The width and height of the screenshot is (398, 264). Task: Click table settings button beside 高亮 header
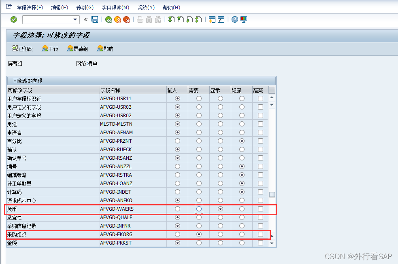(x=272, y=90)
